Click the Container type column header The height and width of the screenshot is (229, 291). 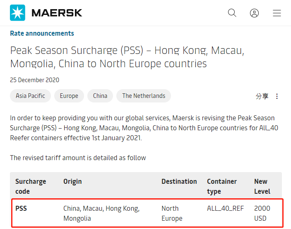click(x=222, y=186)
